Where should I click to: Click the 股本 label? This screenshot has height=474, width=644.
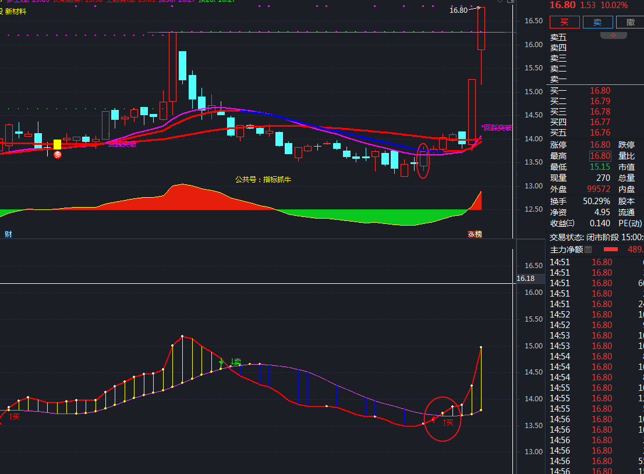pos(627,201)
